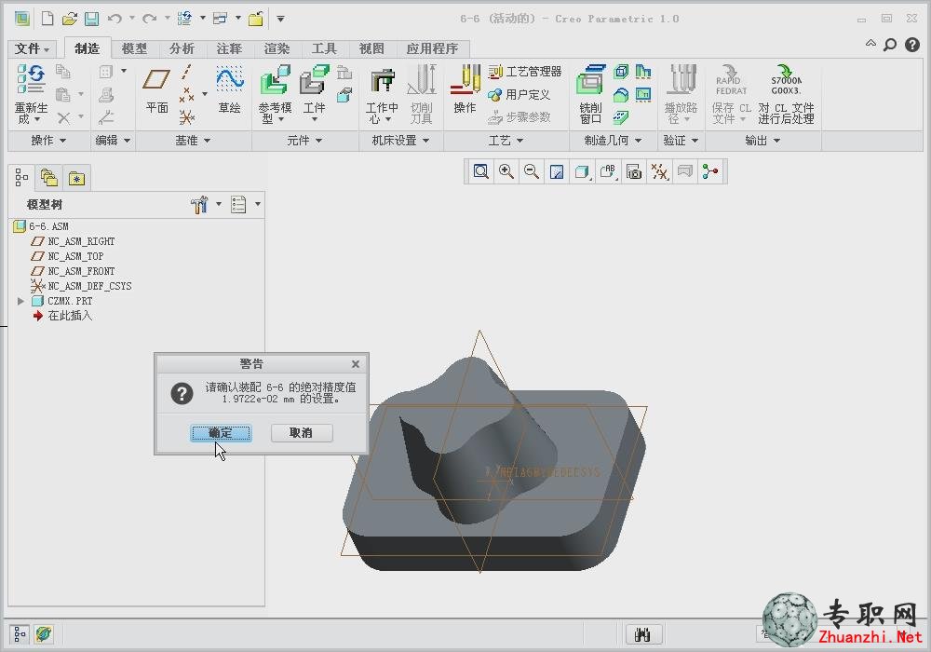
Task: Zoom out using the magnifier minus icon
Action: click(x=532, y=171)
